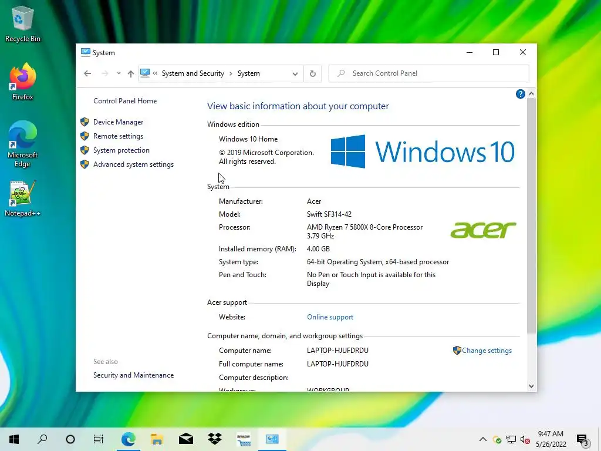Expand the double chevron at address bar start
601x451 pixels.
(155, 73)
